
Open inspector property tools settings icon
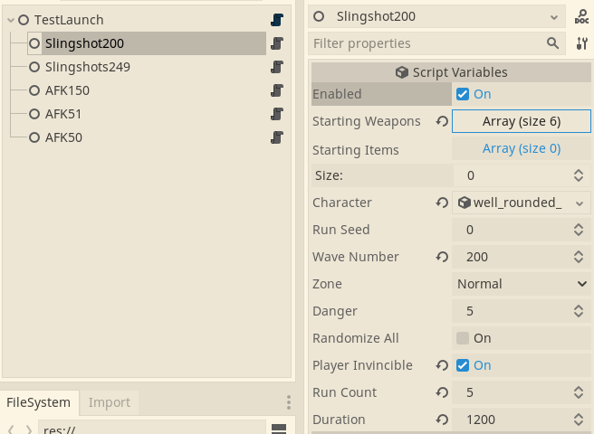(582, 43)
